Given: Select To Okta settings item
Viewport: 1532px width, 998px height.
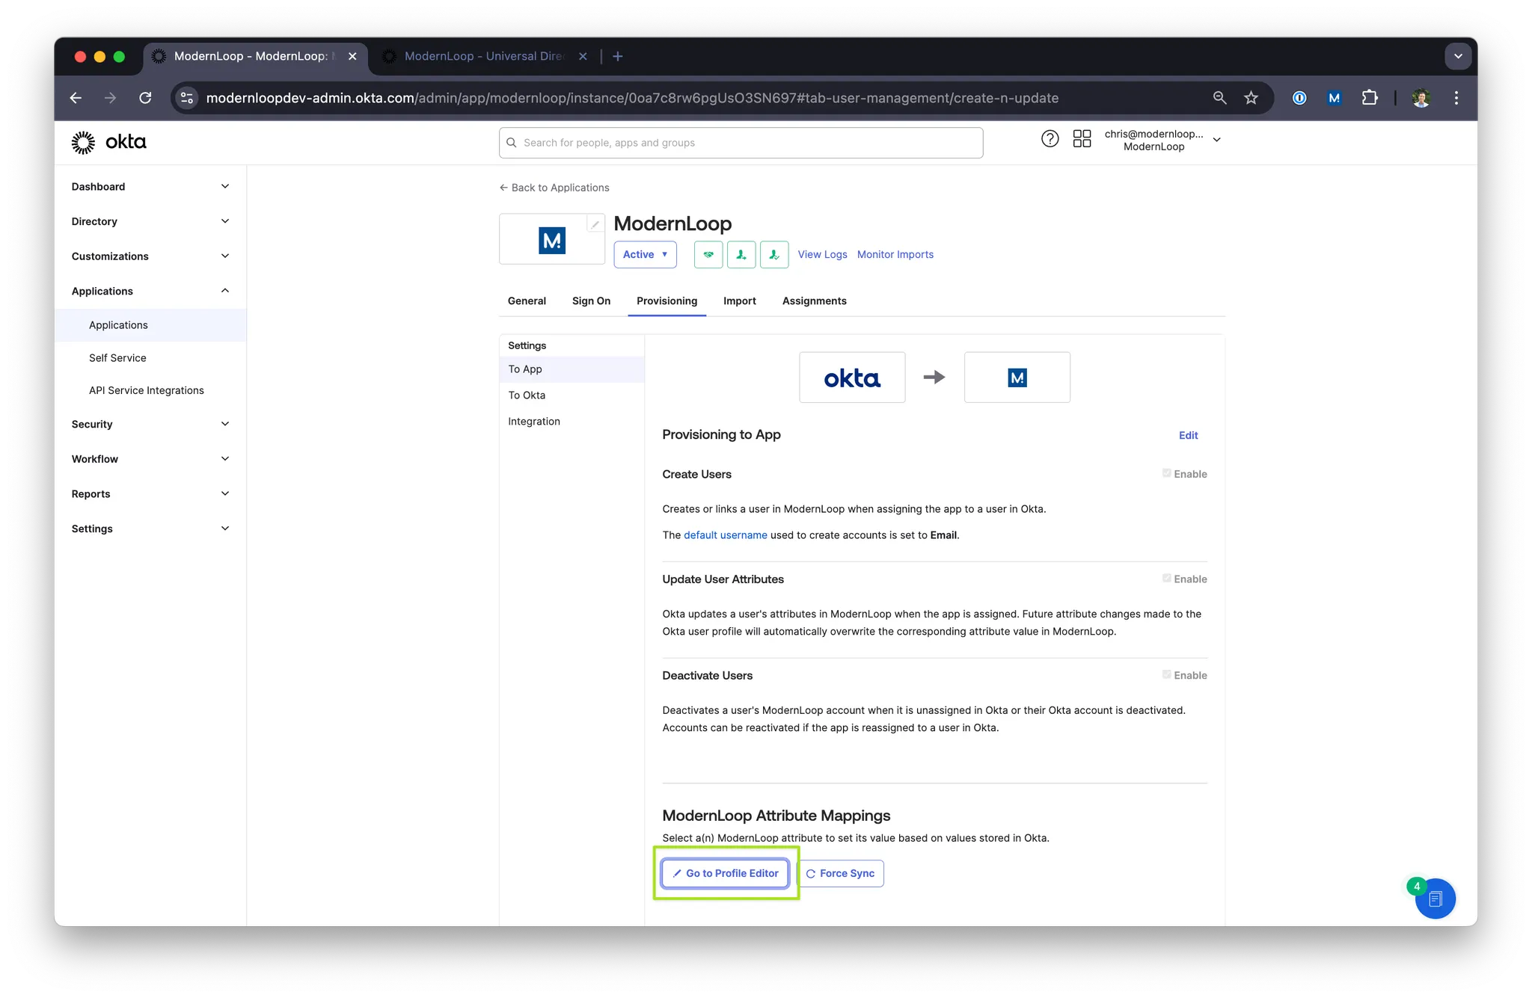Looking at the screenshot, I should coord(572,395).
